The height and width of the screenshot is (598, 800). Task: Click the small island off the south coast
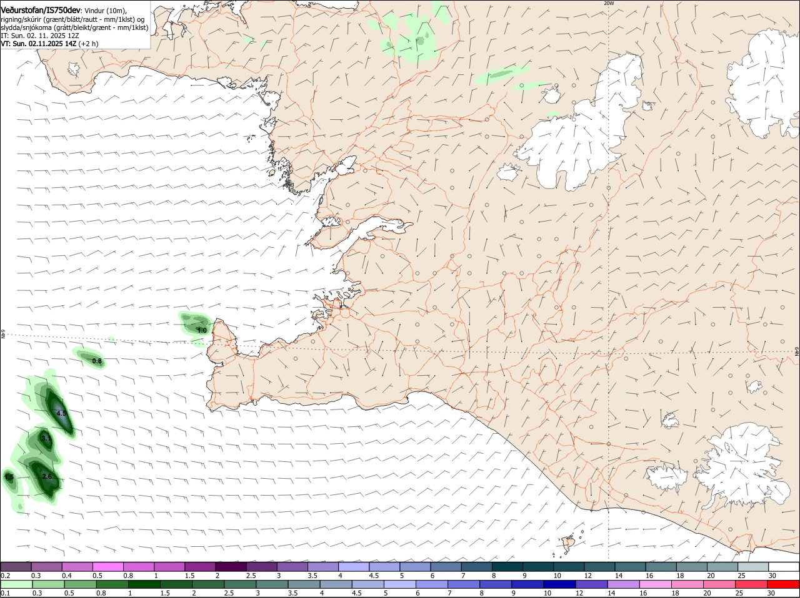coord(569,544)
